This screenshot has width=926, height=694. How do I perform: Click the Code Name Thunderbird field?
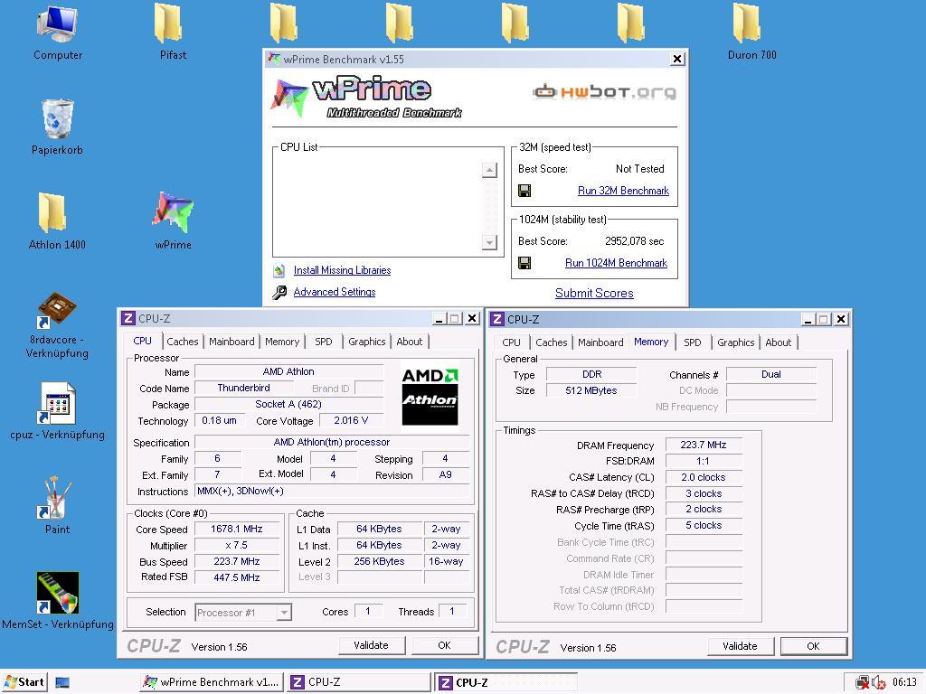coord(243,389)
